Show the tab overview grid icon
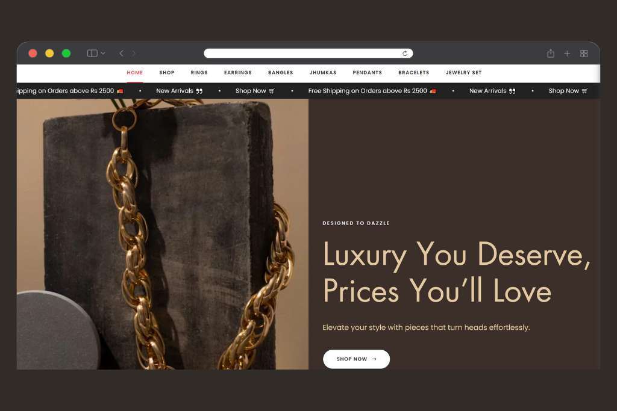This screenshot has height=411, width=617. (584, 54)
